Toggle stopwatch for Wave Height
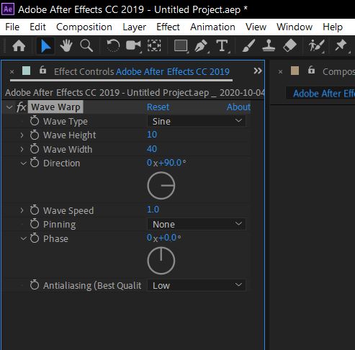Viewport: 355px width, 350px height. click(35, 135)
